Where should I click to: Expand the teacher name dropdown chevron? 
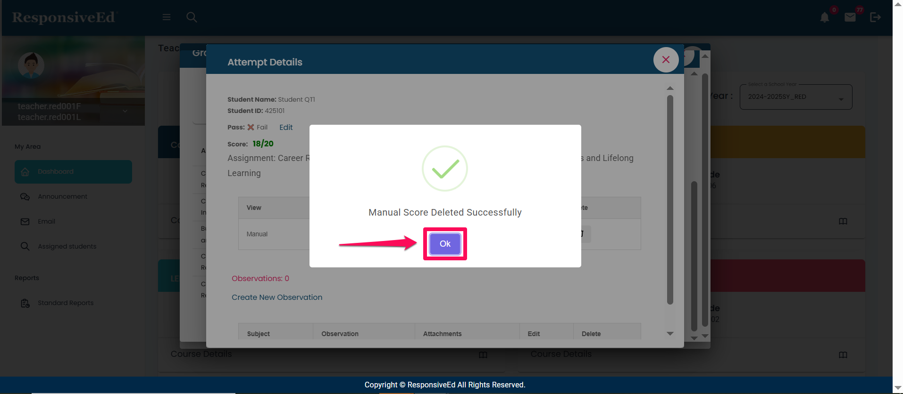coord(125,112)
